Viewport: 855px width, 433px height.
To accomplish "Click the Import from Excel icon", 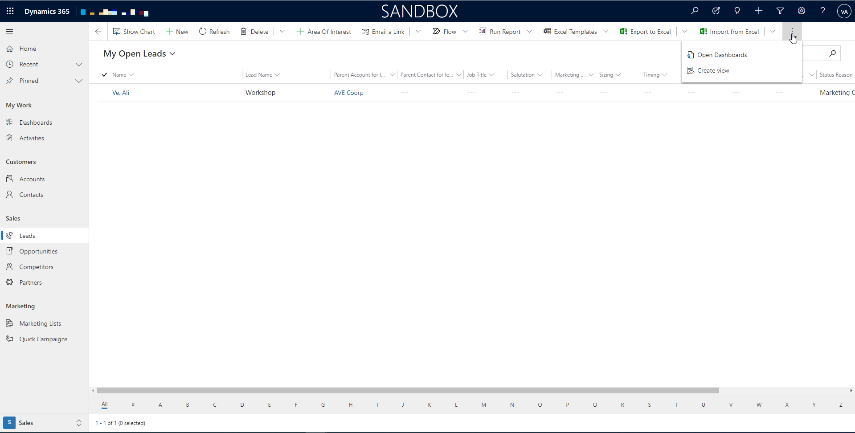I will click(x=703, y=31).
